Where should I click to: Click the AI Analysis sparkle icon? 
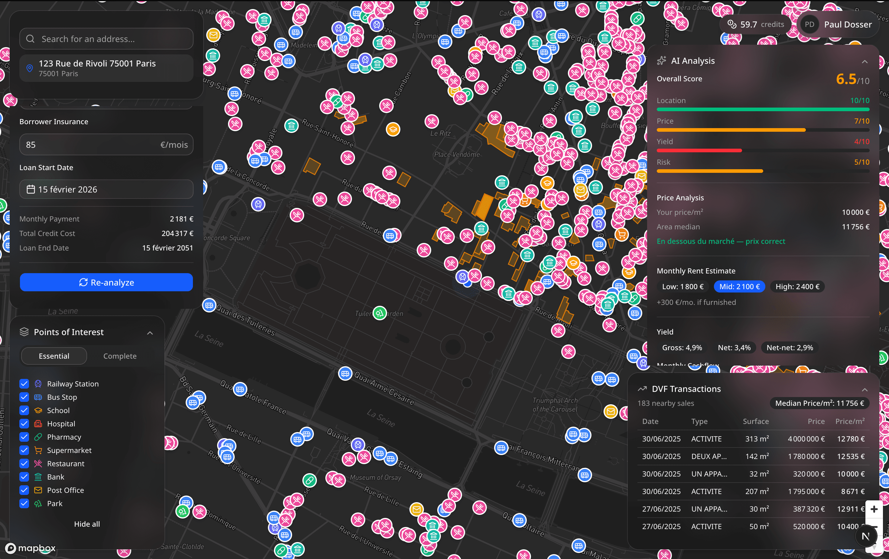[x=662, y=60]
